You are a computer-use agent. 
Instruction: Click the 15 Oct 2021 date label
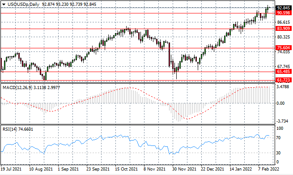(x=127, y=169)
